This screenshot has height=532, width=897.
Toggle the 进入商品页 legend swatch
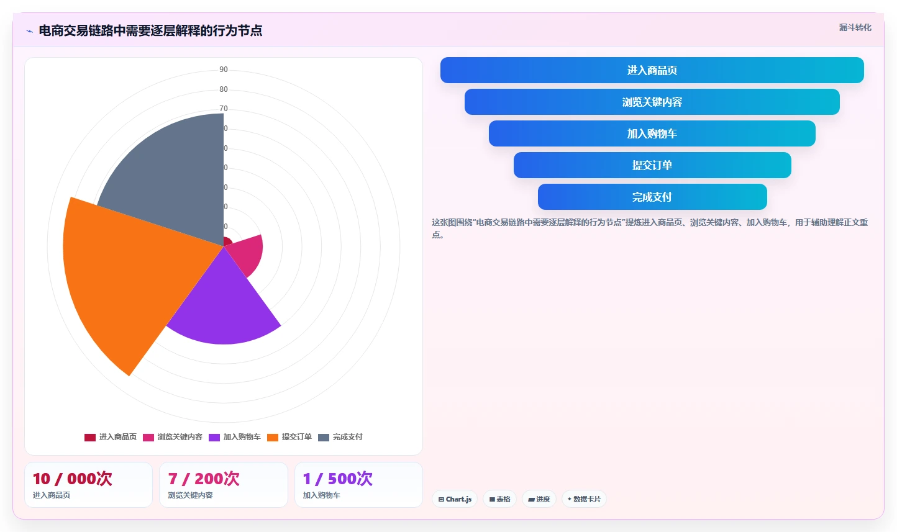pos(90,438)
